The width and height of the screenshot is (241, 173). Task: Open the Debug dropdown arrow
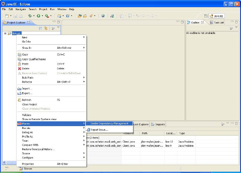[34, 16]
